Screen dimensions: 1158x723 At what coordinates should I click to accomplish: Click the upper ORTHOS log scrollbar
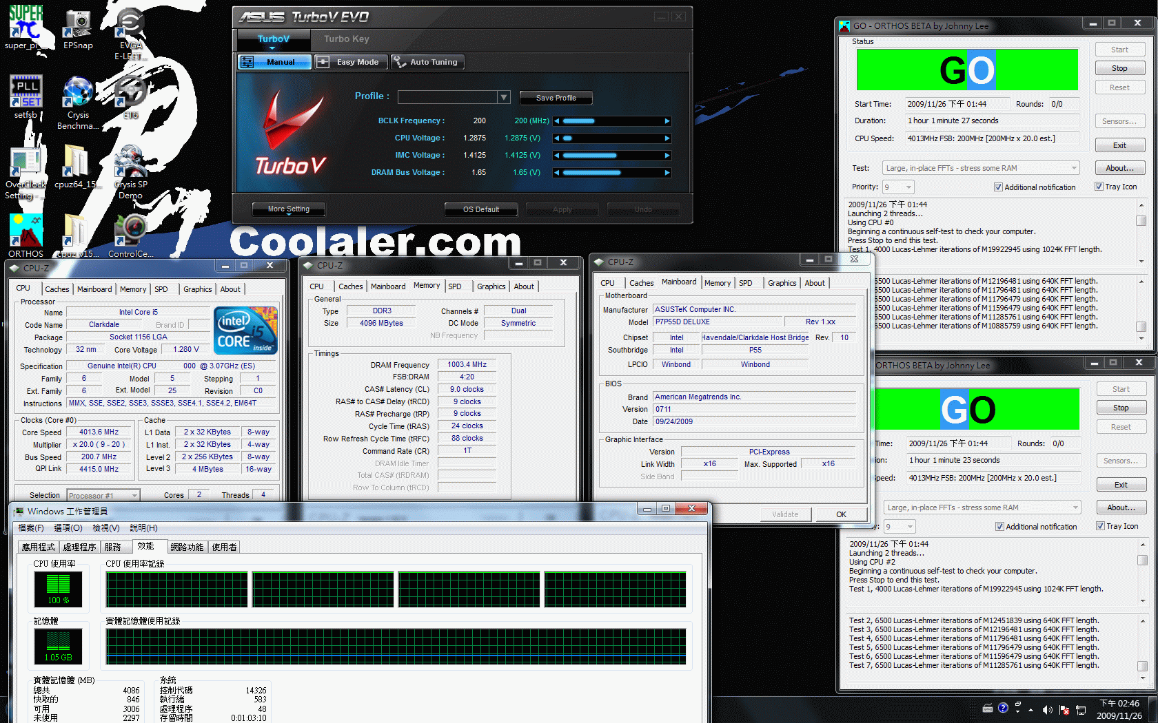1141,233
